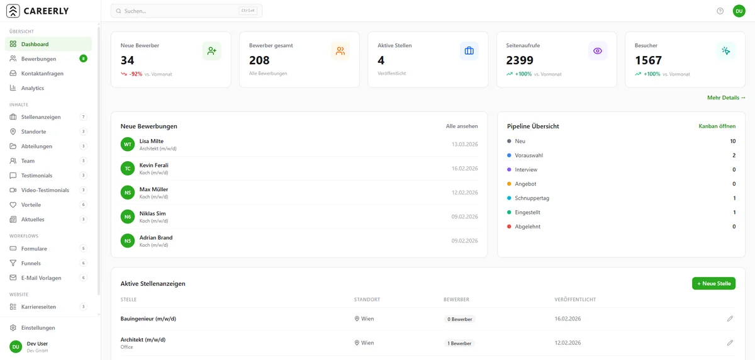Viewport: 755px width, 360px height.
Task: Select Team in sidebar
Action: click(48, 160)
